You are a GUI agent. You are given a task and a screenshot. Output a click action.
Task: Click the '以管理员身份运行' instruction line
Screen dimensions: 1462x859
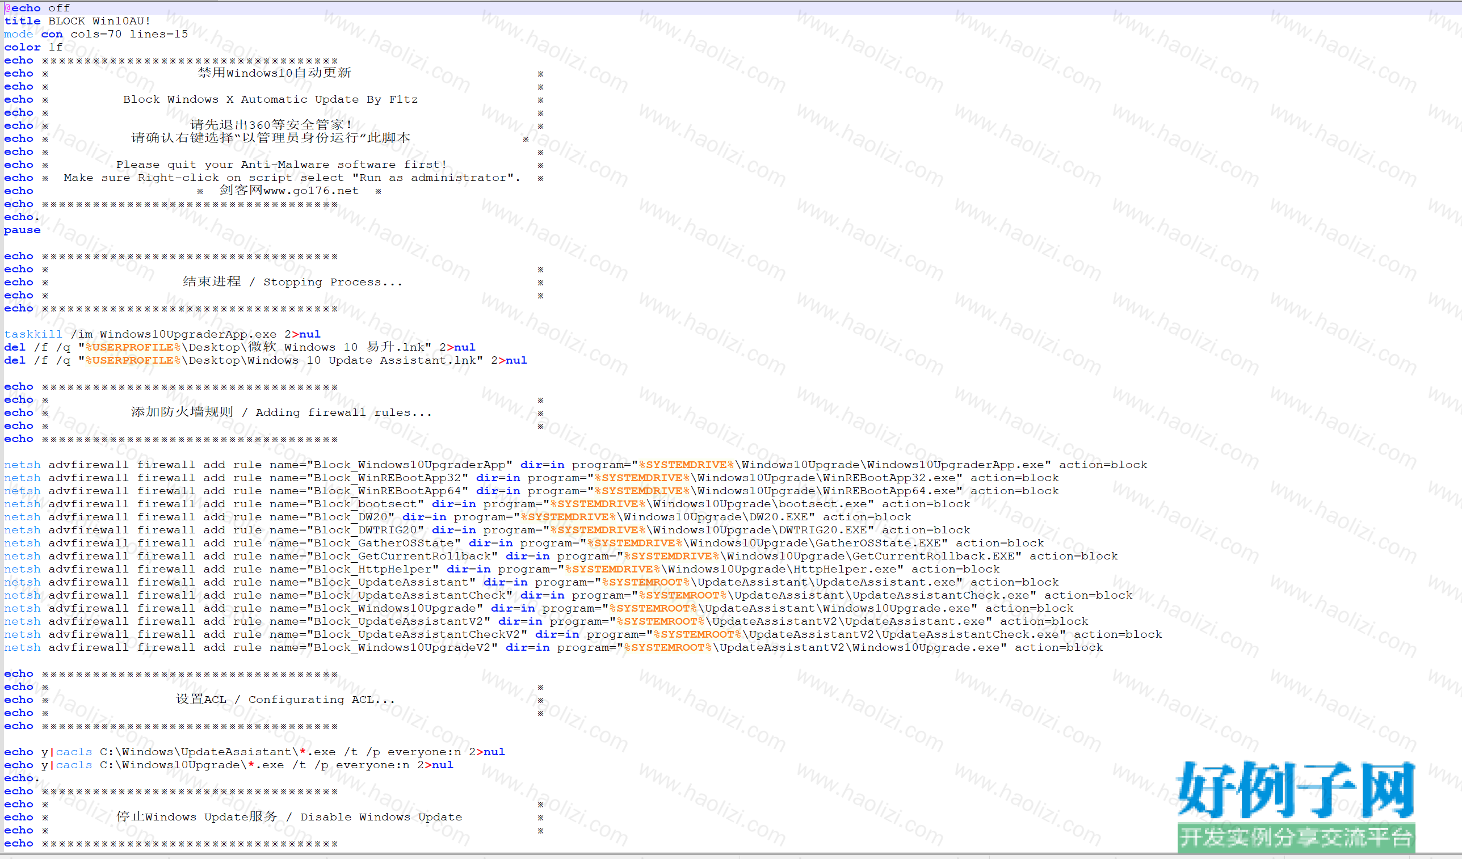click(271, 138)
